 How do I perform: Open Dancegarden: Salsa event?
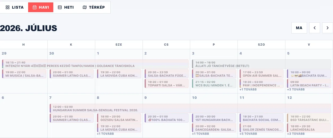[x=214, y=128]
